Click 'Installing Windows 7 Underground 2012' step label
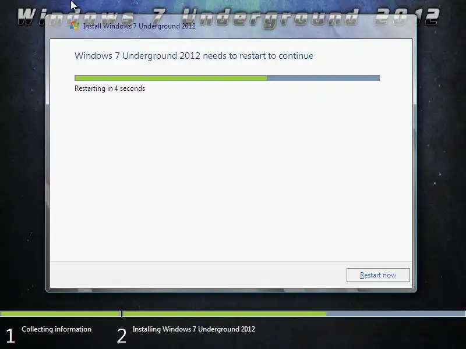The image size is (466, 349). (194, 329)
